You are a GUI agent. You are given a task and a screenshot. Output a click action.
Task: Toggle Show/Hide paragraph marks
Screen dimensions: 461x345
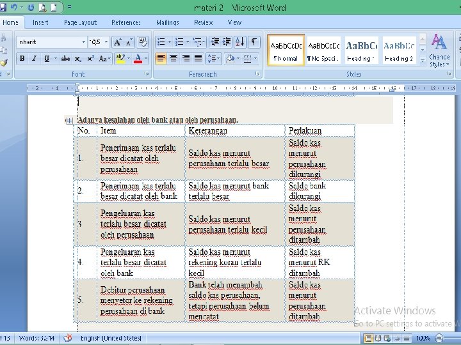point(254,42)
